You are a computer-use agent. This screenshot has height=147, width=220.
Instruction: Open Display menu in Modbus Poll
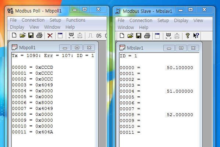[x=17, y=27]
